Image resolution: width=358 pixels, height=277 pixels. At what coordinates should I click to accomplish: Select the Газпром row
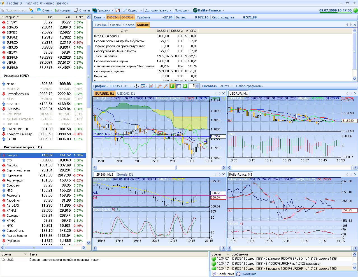coord(43,155)
